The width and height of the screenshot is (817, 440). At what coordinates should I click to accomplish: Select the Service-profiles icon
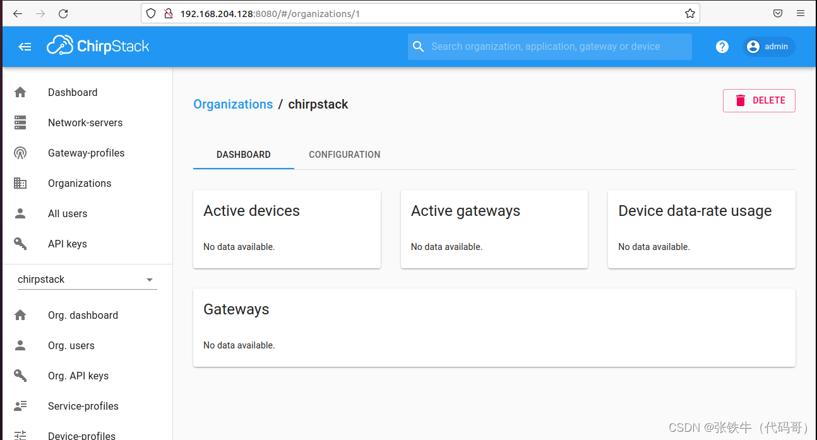pos(20,406)
